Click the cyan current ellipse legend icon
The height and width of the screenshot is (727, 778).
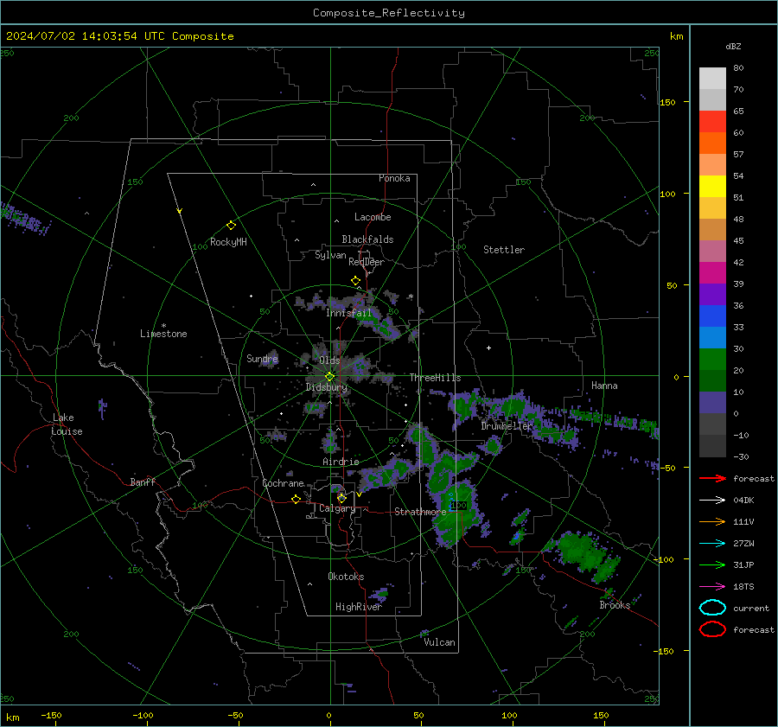pos(712,608)
